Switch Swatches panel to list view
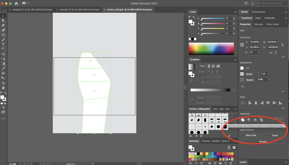 [229, 148]
